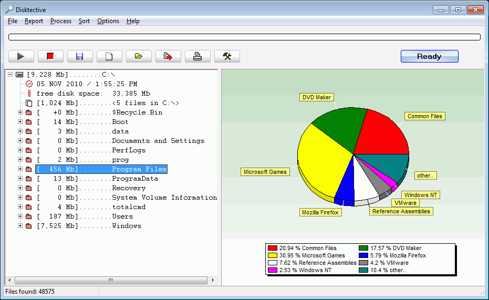Expand the ProgramData node
489x300 pixels.
pyautogui.click(x=20, y=179)
